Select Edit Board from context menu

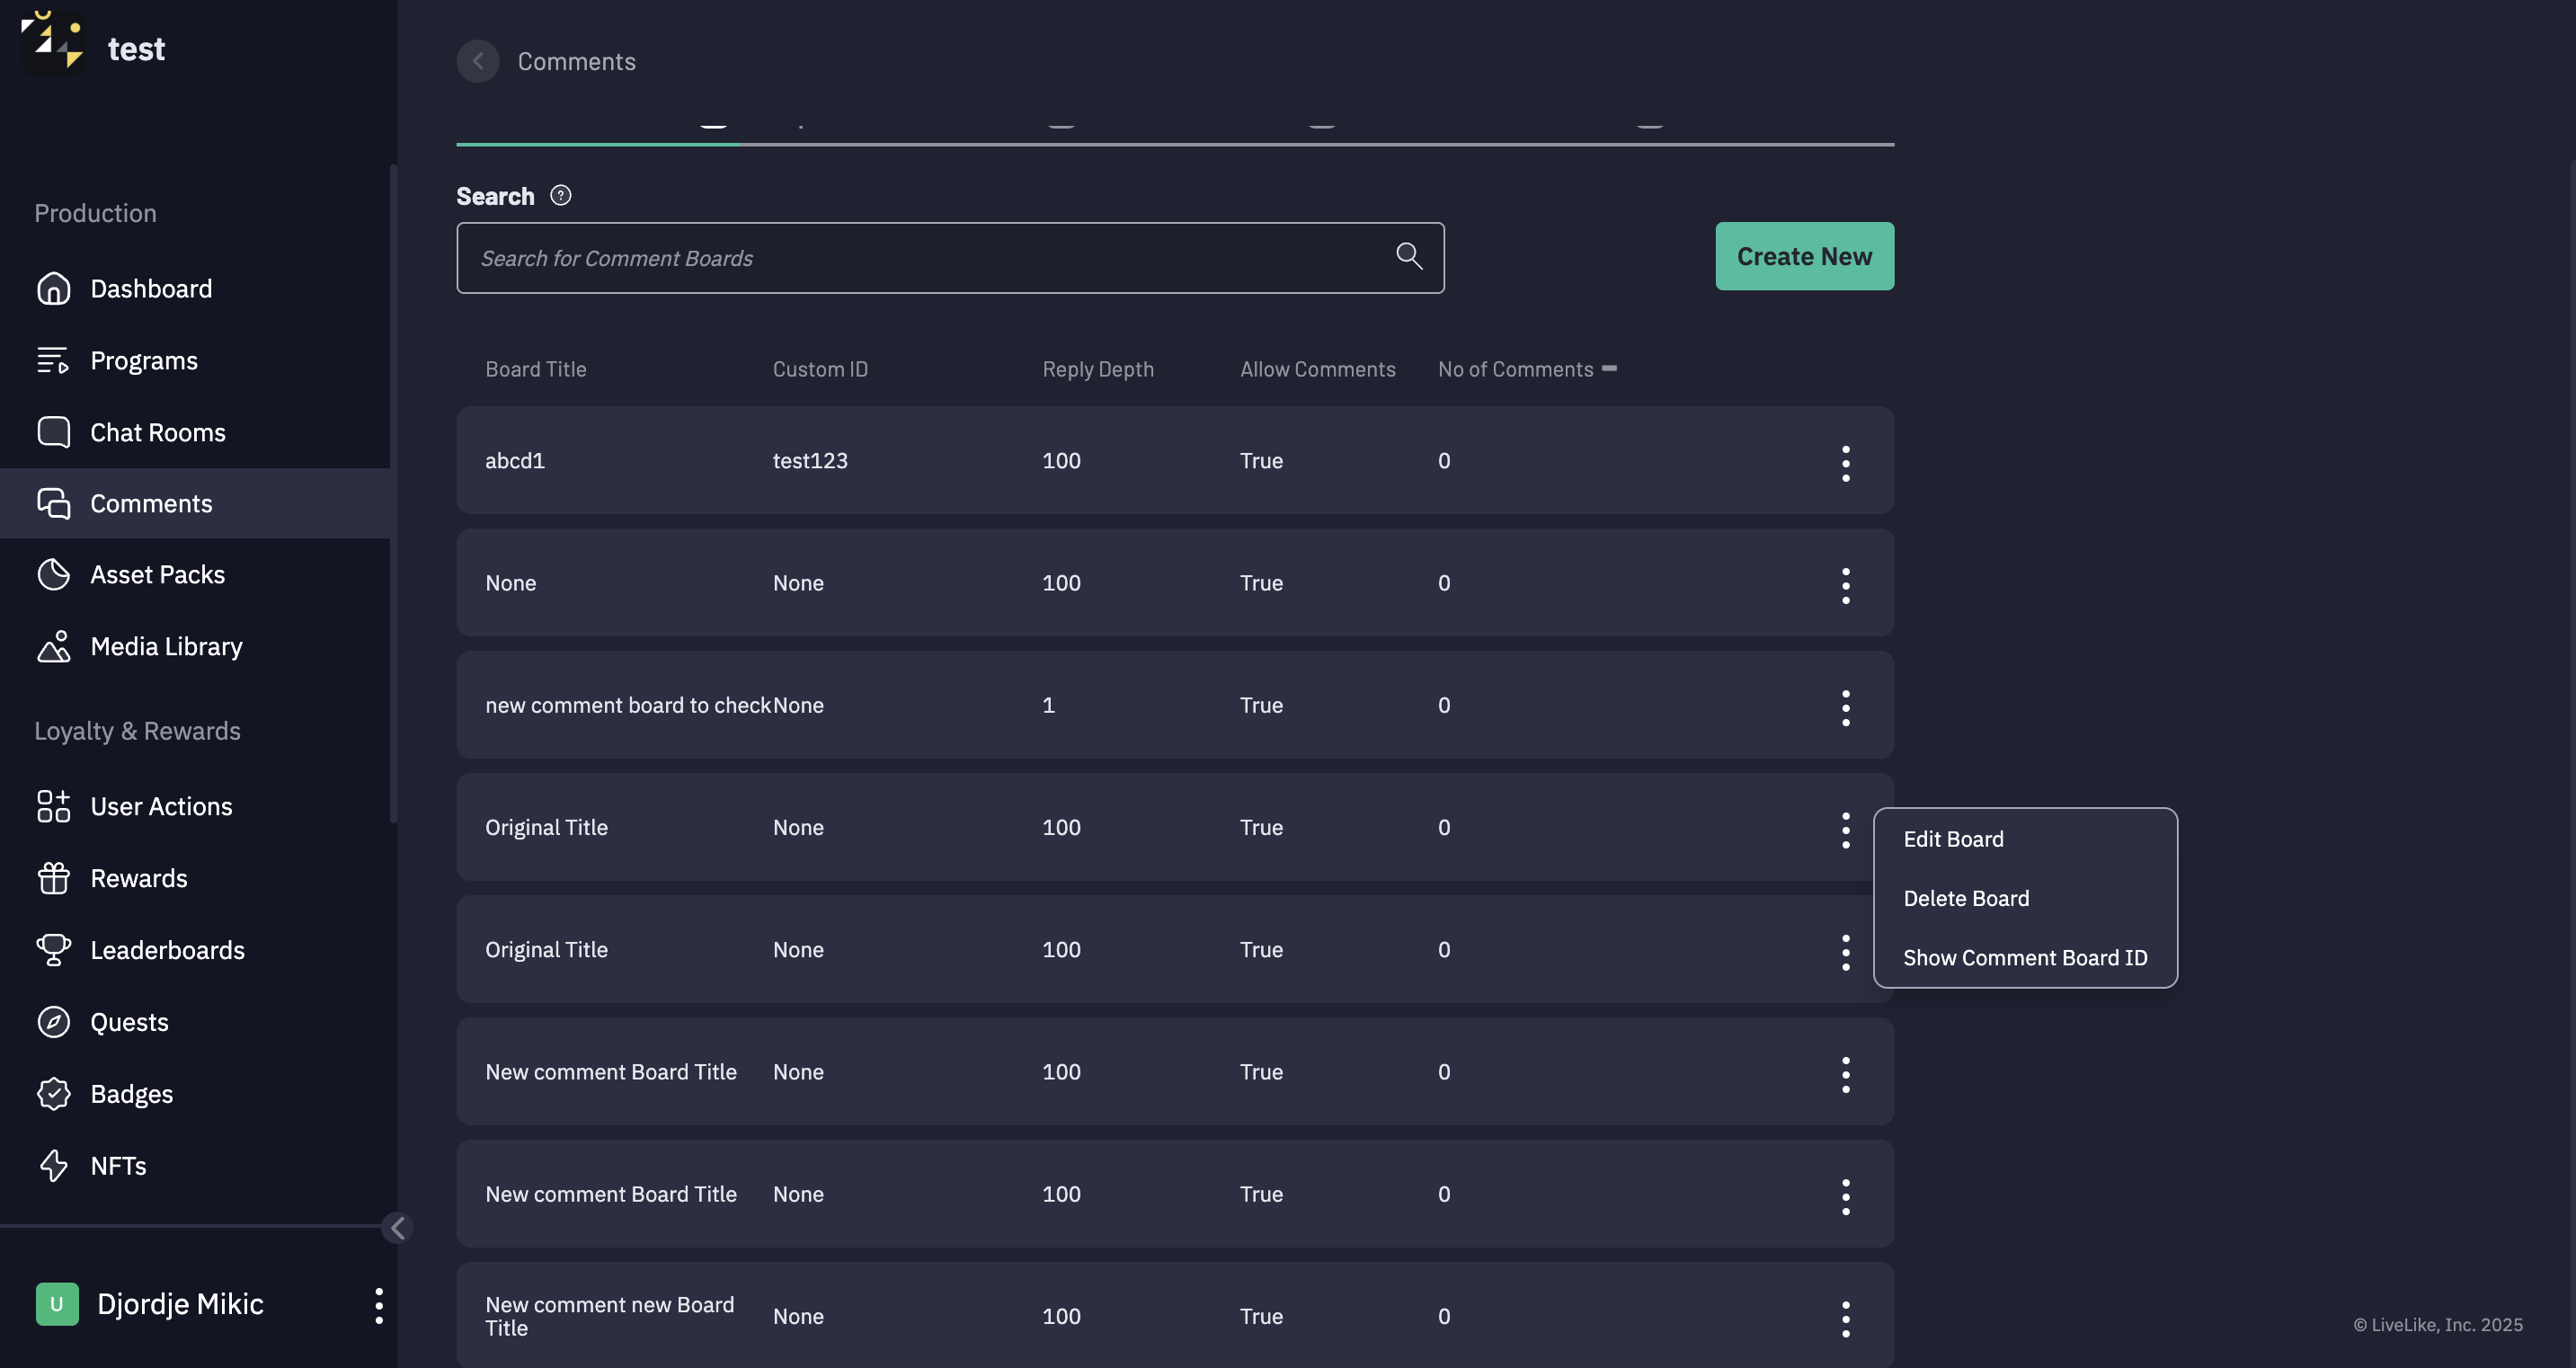point(1953,840)
